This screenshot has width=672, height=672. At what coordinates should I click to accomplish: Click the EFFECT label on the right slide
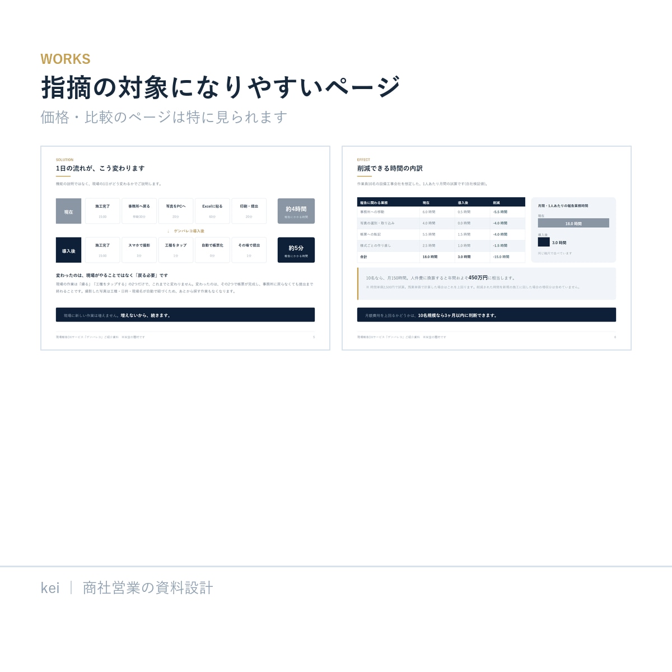363,160
